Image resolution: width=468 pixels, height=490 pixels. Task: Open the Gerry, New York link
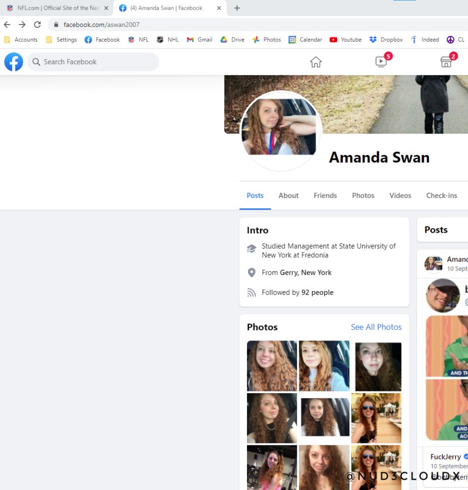305,272
